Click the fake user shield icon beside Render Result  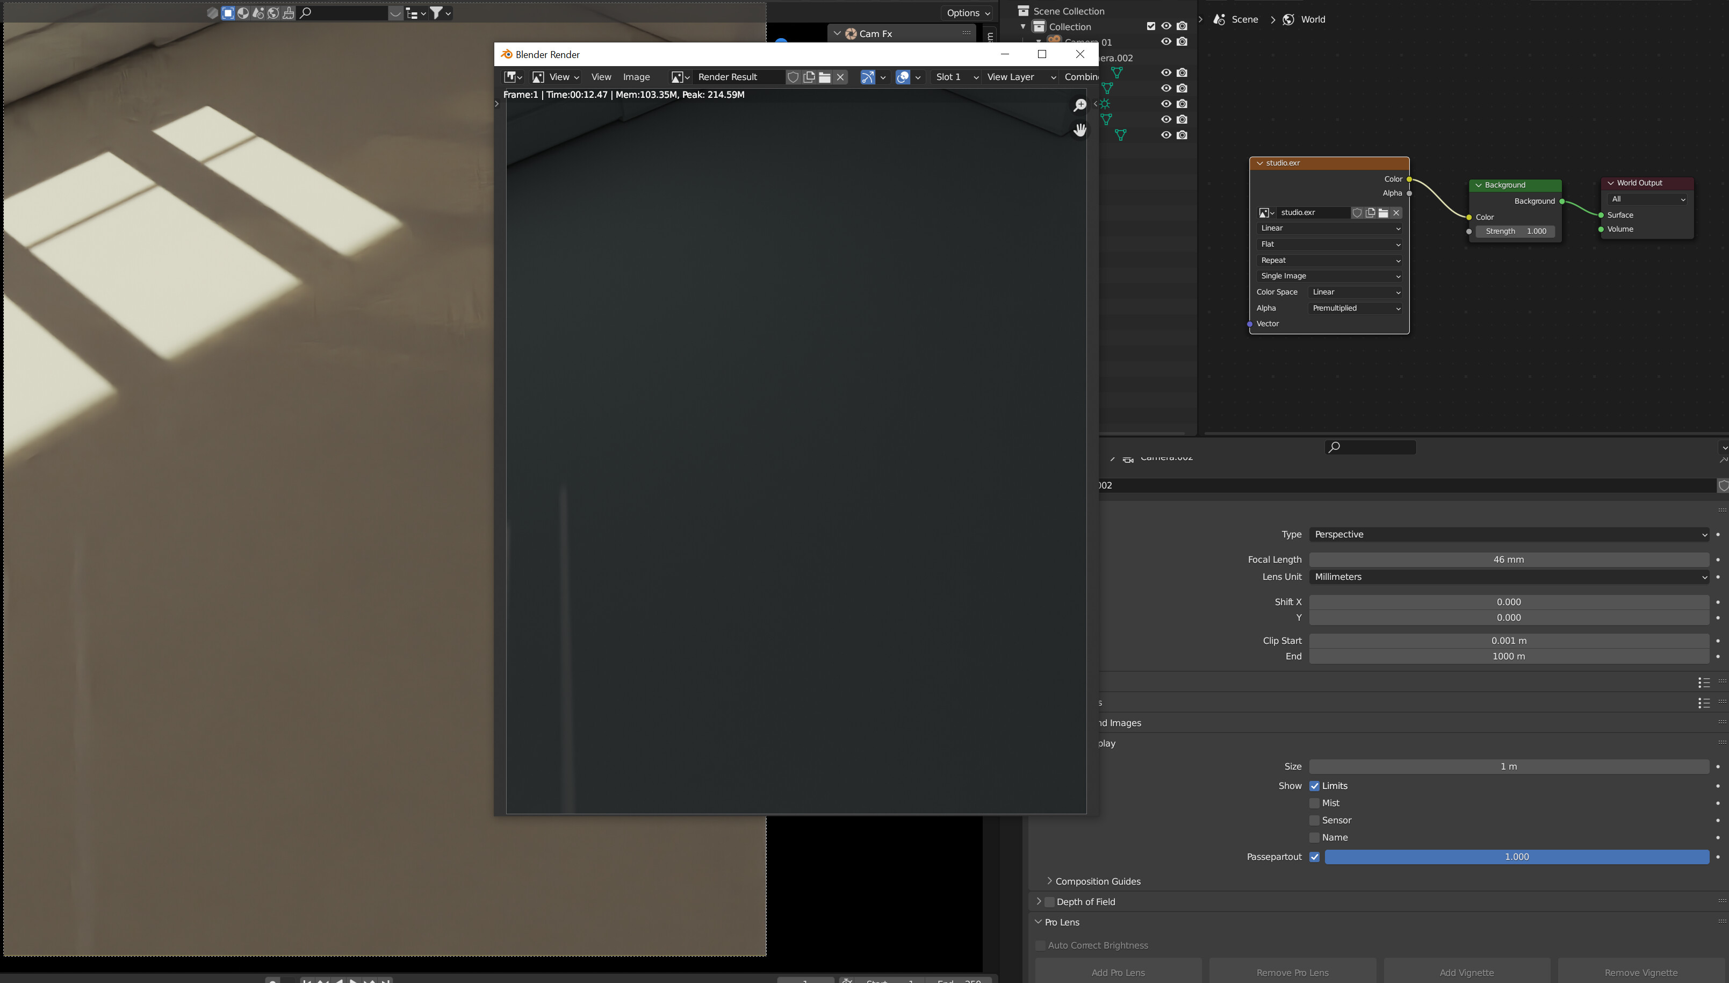pos(793,77)
